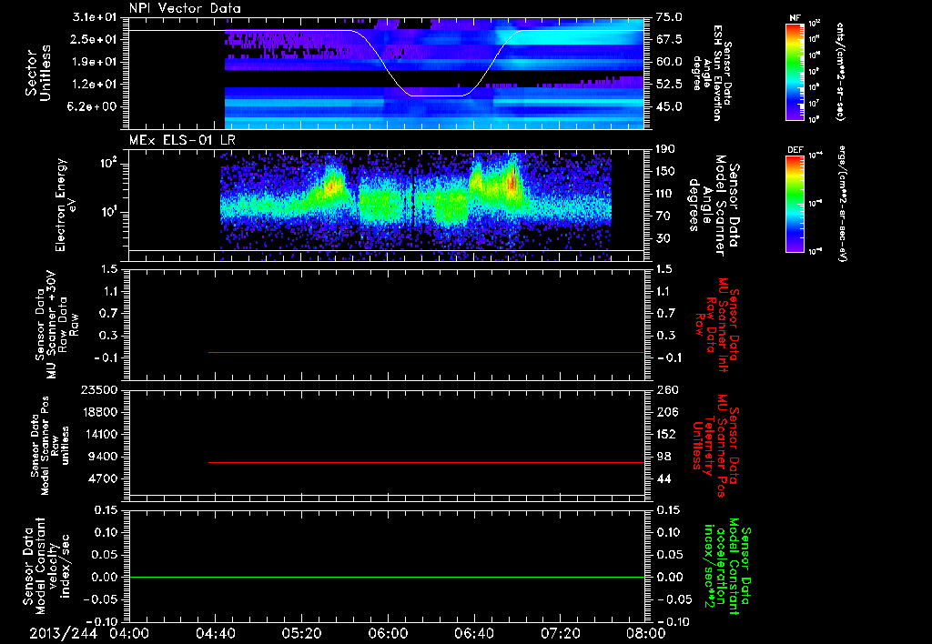Click the 1.2e+01 sector axis value
The image size is (932, 644).
[95, 85]
